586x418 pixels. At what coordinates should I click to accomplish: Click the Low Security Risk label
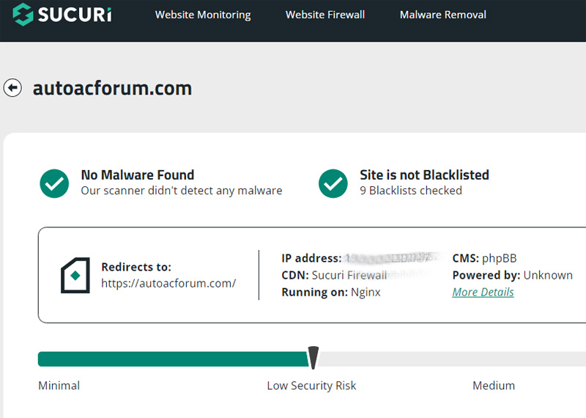pos(312,386)
